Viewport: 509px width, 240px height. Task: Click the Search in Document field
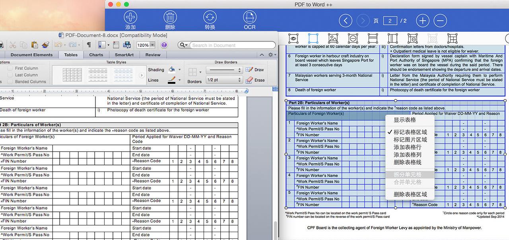coord(232,45)
